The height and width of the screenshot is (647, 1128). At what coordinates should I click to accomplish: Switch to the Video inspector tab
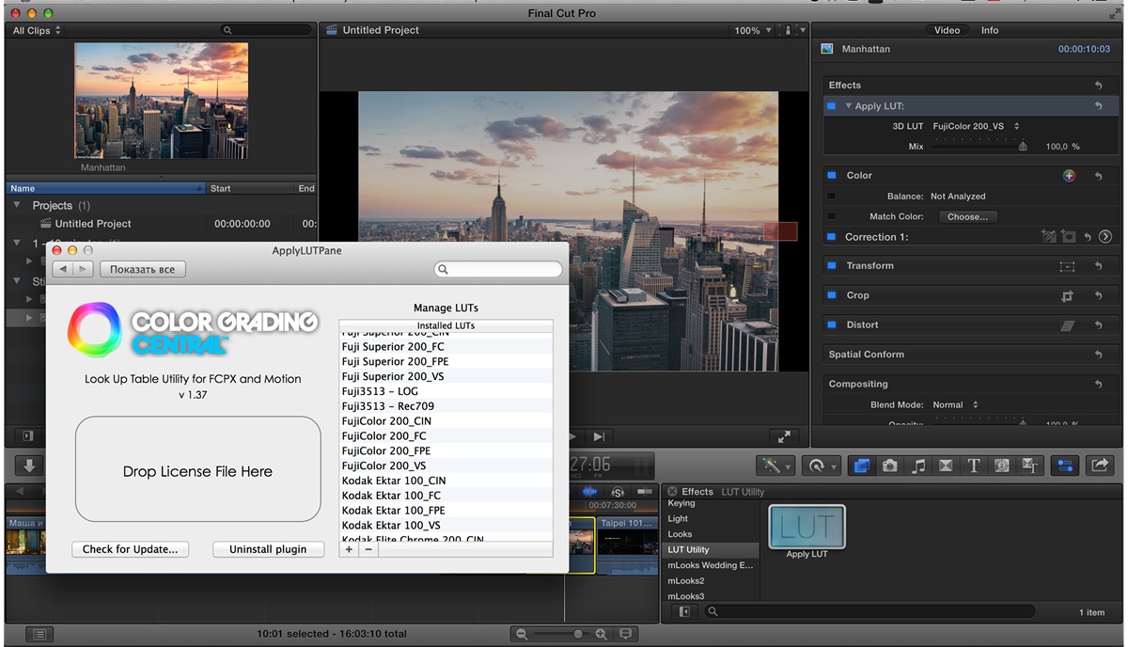(x=947, y=30)
